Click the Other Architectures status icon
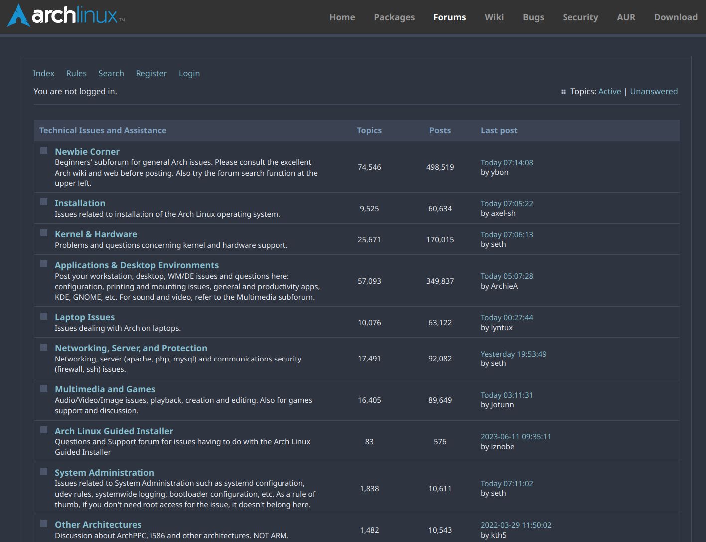706x542 pixels. tap(44, 524)
